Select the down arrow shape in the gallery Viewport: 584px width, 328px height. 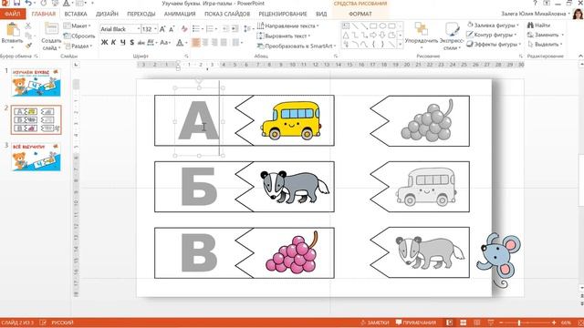(382, 36)
